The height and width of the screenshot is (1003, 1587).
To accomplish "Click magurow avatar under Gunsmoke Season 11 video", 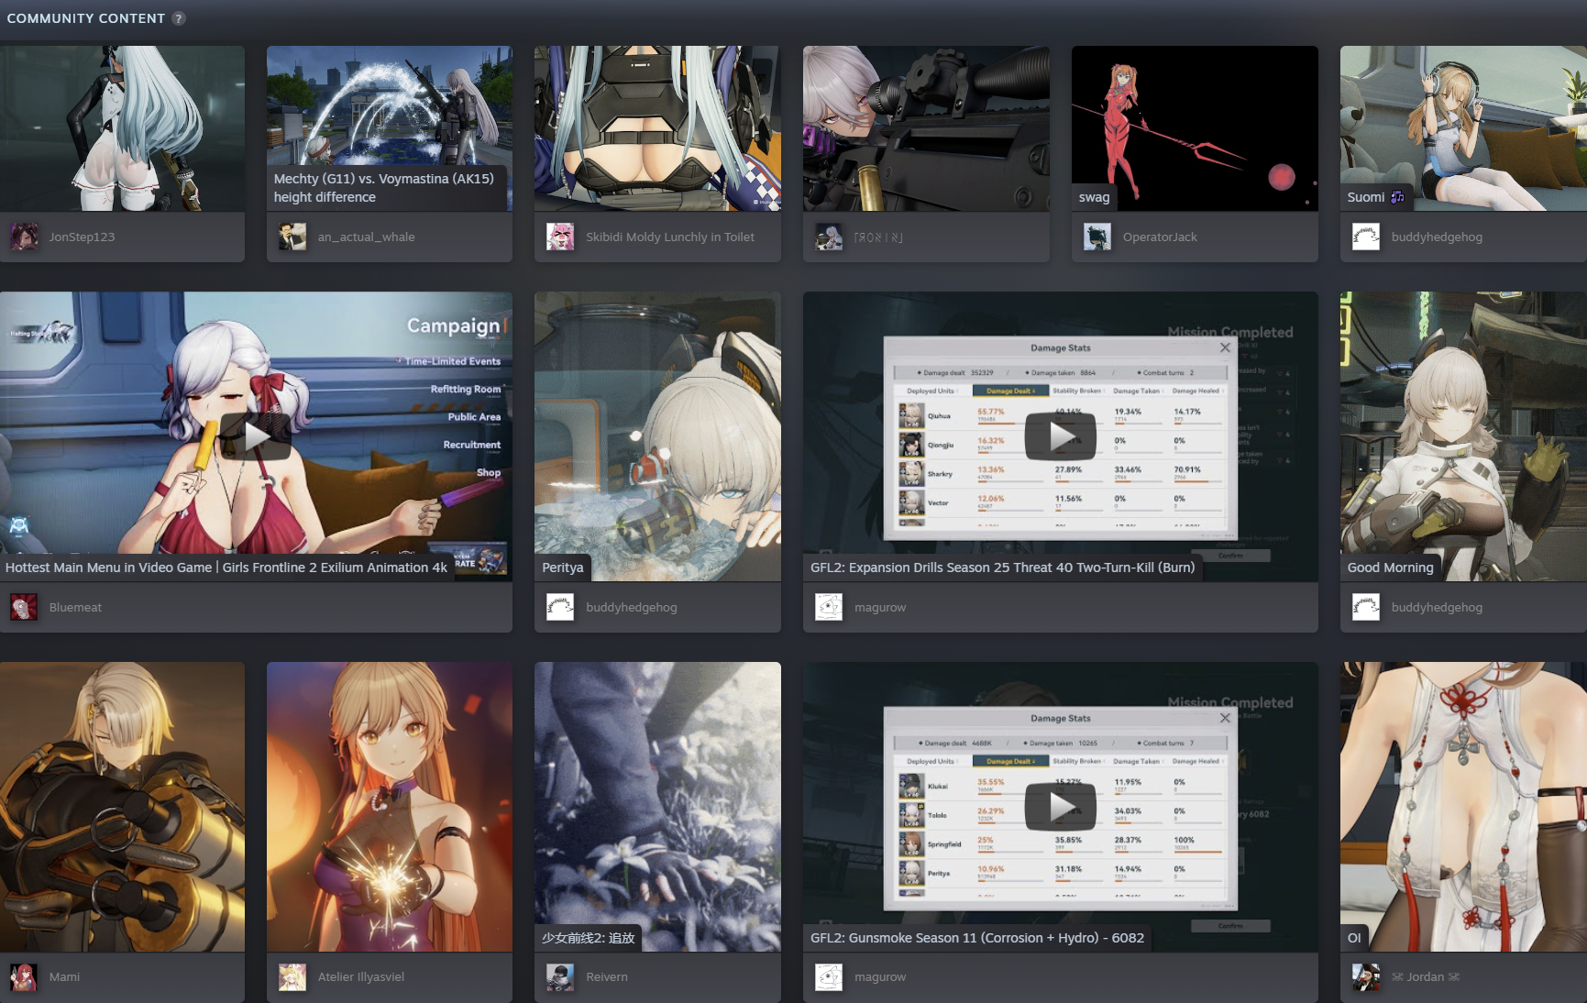I will [829, 976].
